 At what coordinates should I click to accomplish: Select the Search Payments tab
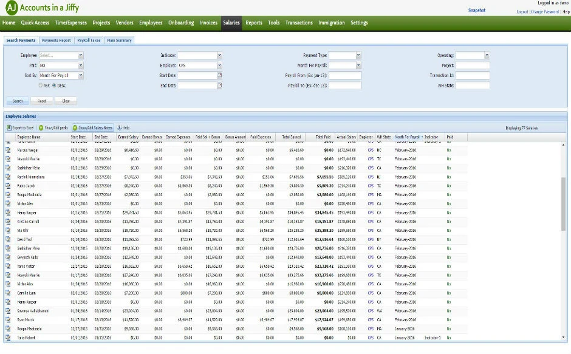[21, 41]
